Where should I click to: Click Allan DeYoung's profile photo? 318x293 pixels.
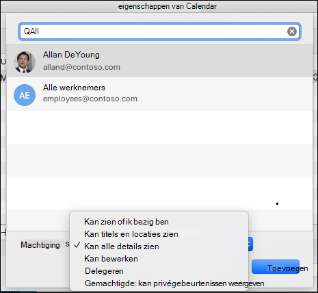(x=25, y=62)
